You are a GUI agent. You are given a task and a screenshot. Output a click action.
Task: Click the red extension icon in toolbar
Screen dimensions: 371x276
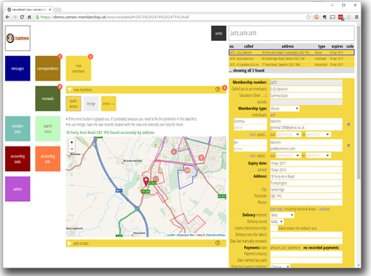(x=340, y=17)
